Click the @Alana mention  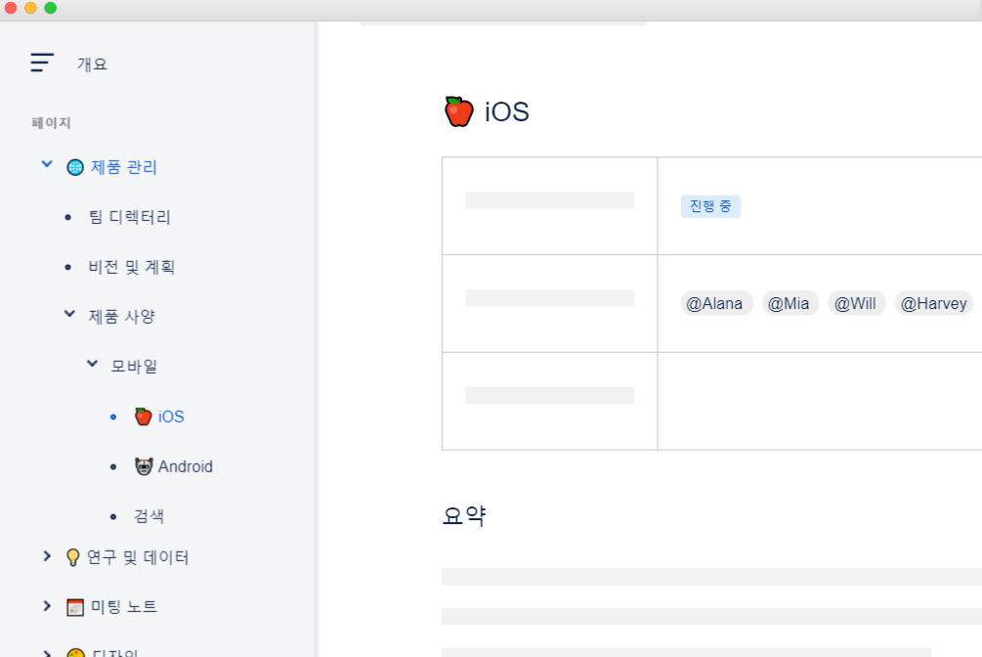point(716,303)
